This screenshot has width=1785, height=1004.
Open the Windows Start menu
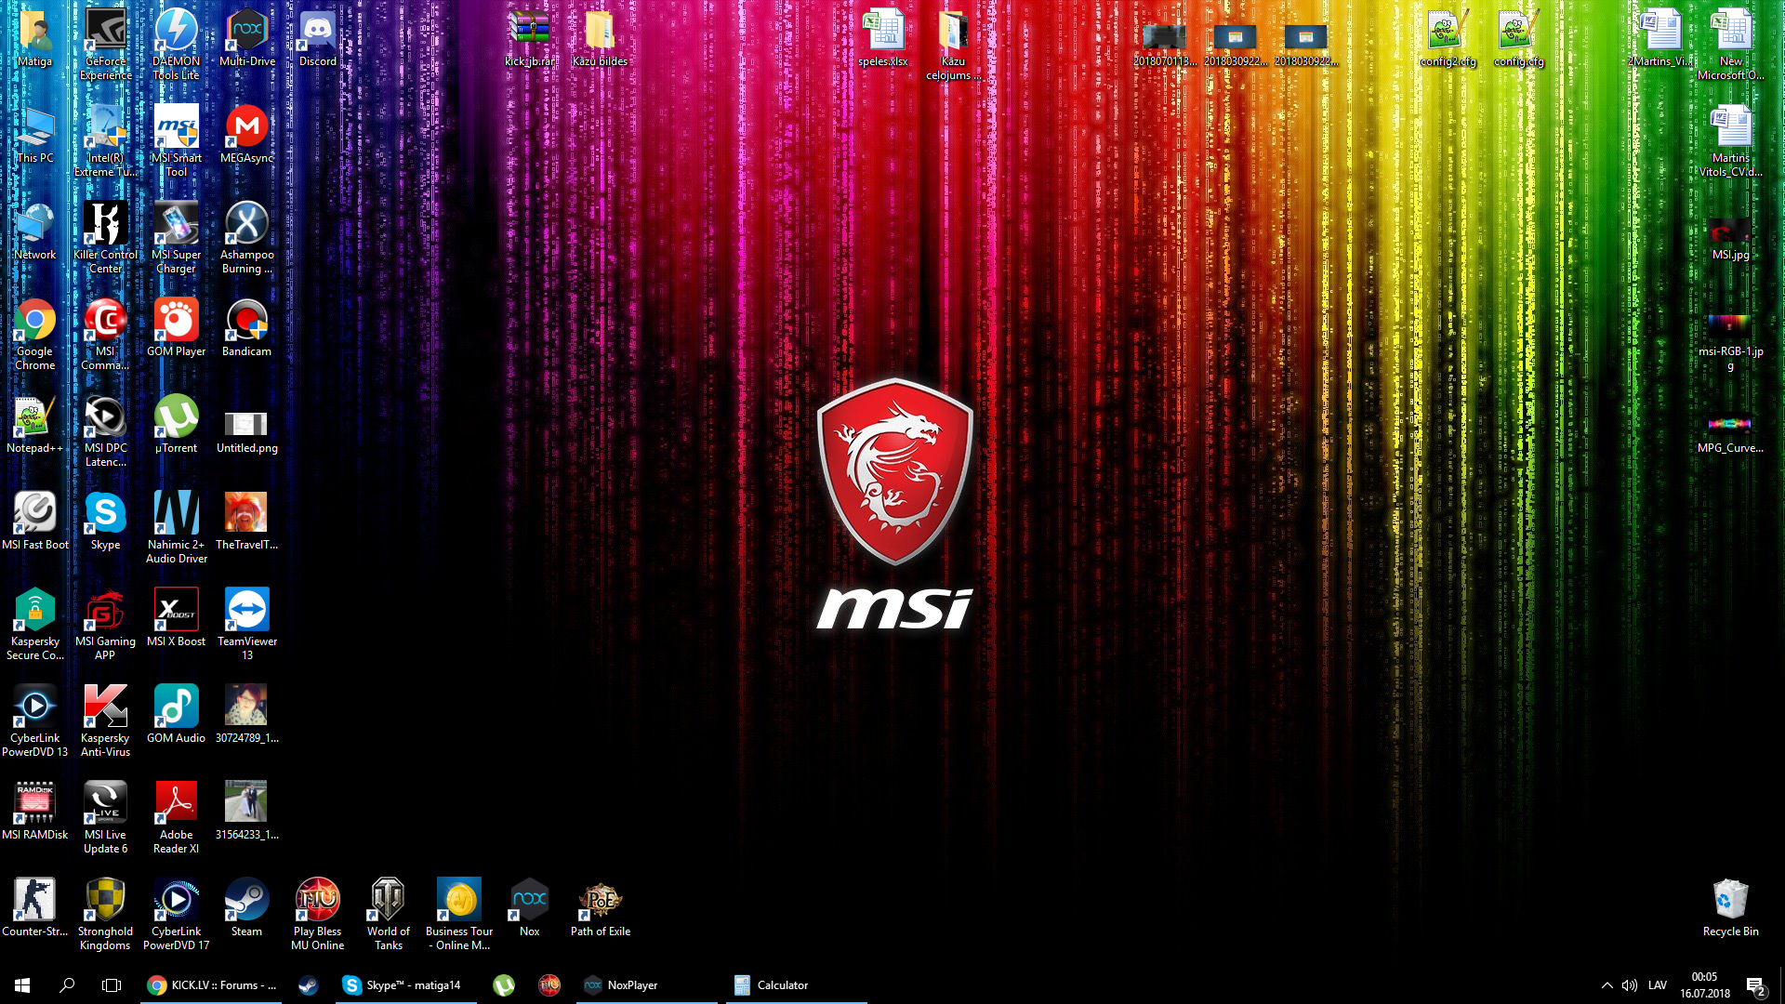click(x=22, y=985)
